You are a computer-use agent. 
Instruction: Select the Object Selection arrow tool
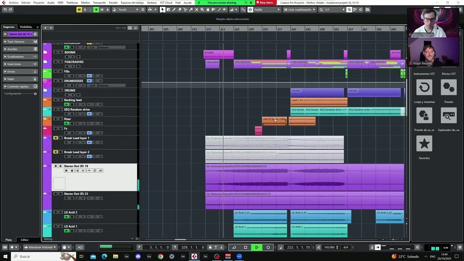162,9
